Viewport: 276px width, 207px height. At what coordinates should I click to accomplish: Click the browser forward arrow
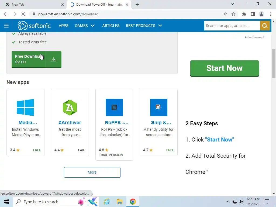(x=15, y=14)
